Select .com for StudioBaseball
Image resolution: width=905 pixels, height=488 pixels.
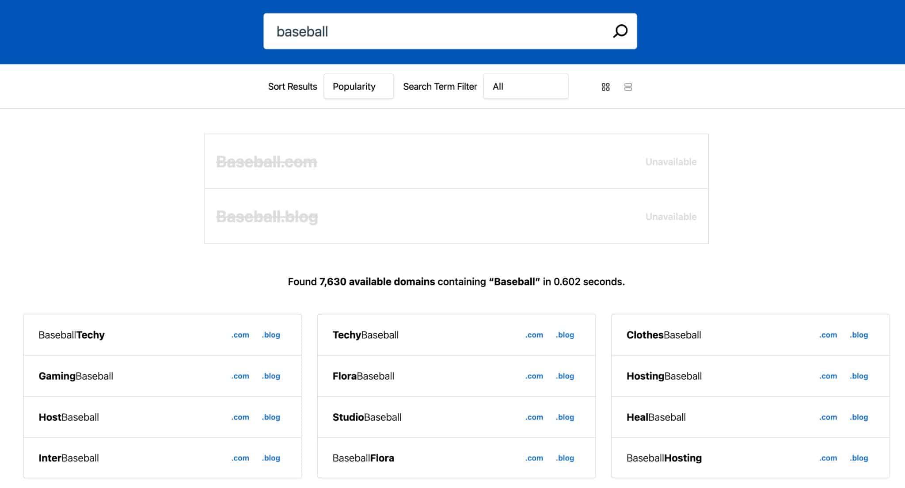[x=534, y=417]
